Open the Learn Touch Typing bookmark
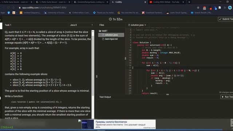 coord(177,13)
